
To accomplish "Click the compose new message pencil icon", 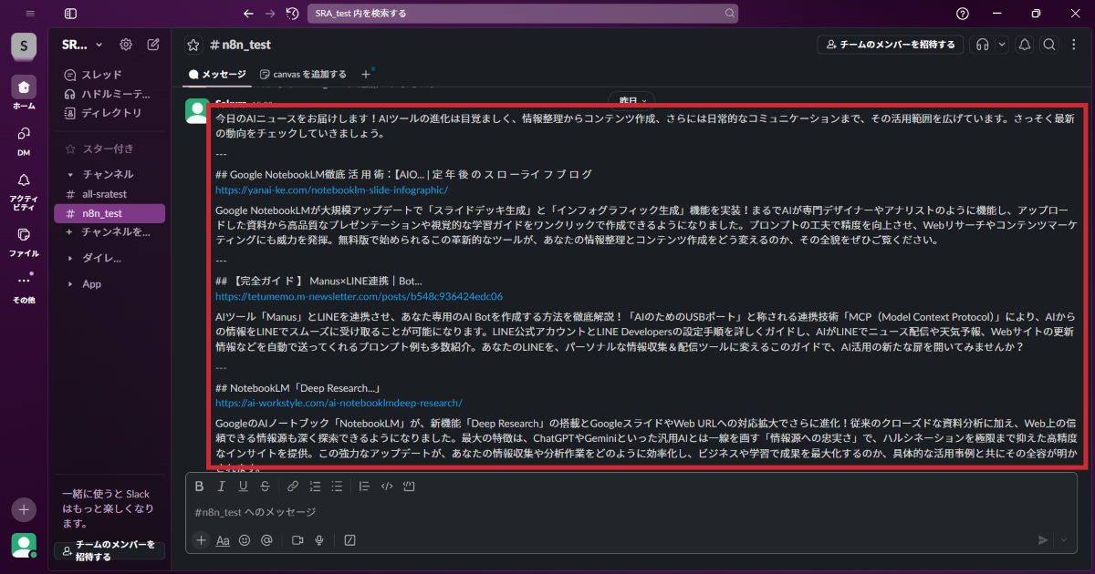I will [153, 45].
